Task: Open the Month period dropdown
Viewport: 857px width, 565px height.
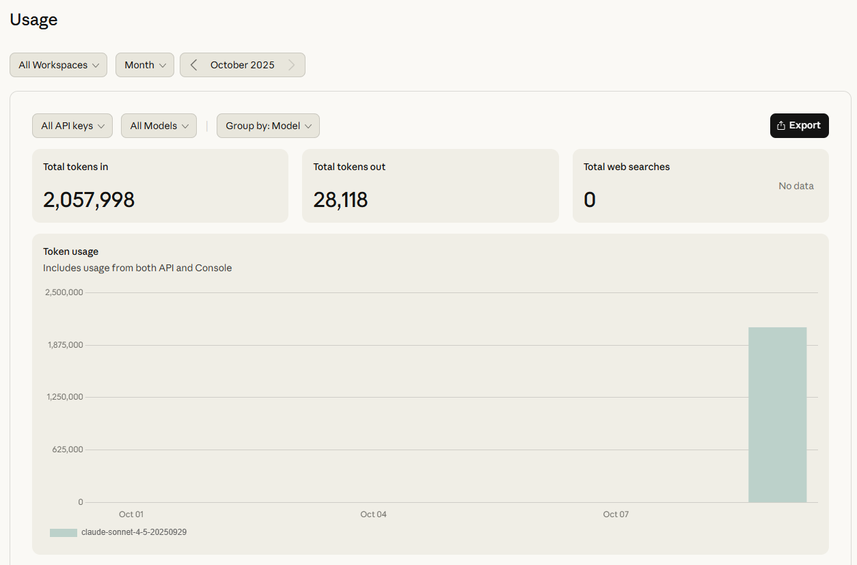Action: [x=145, y=65]
